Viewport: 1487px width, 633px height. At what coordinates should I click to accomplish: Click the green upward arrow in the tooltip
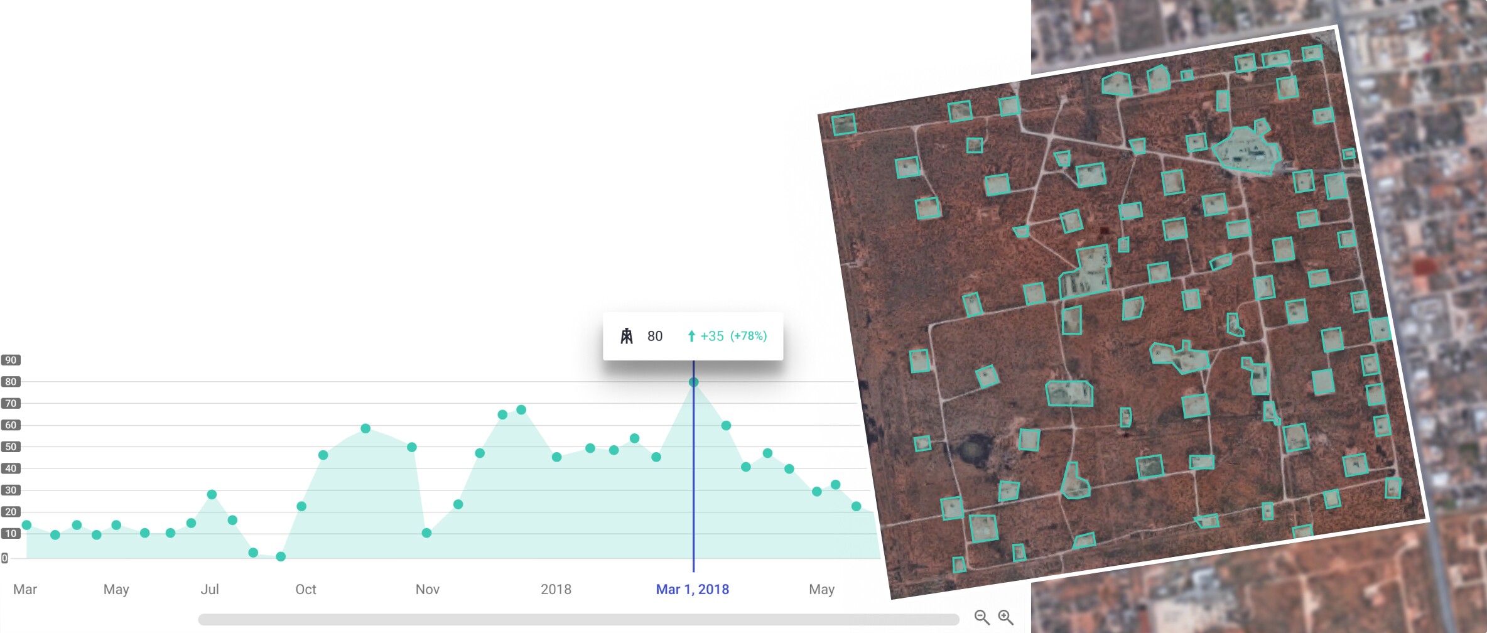(x=691, y=336)
